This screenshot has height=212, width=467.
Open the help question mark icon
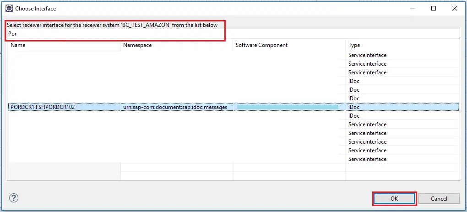coord(14,198)
